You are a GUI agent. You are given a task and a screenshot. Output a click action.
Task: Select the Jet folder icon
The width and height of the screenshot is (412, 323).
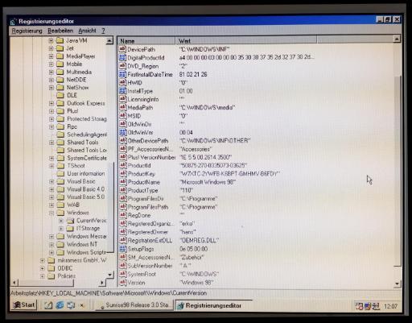(x=60, y=48)
